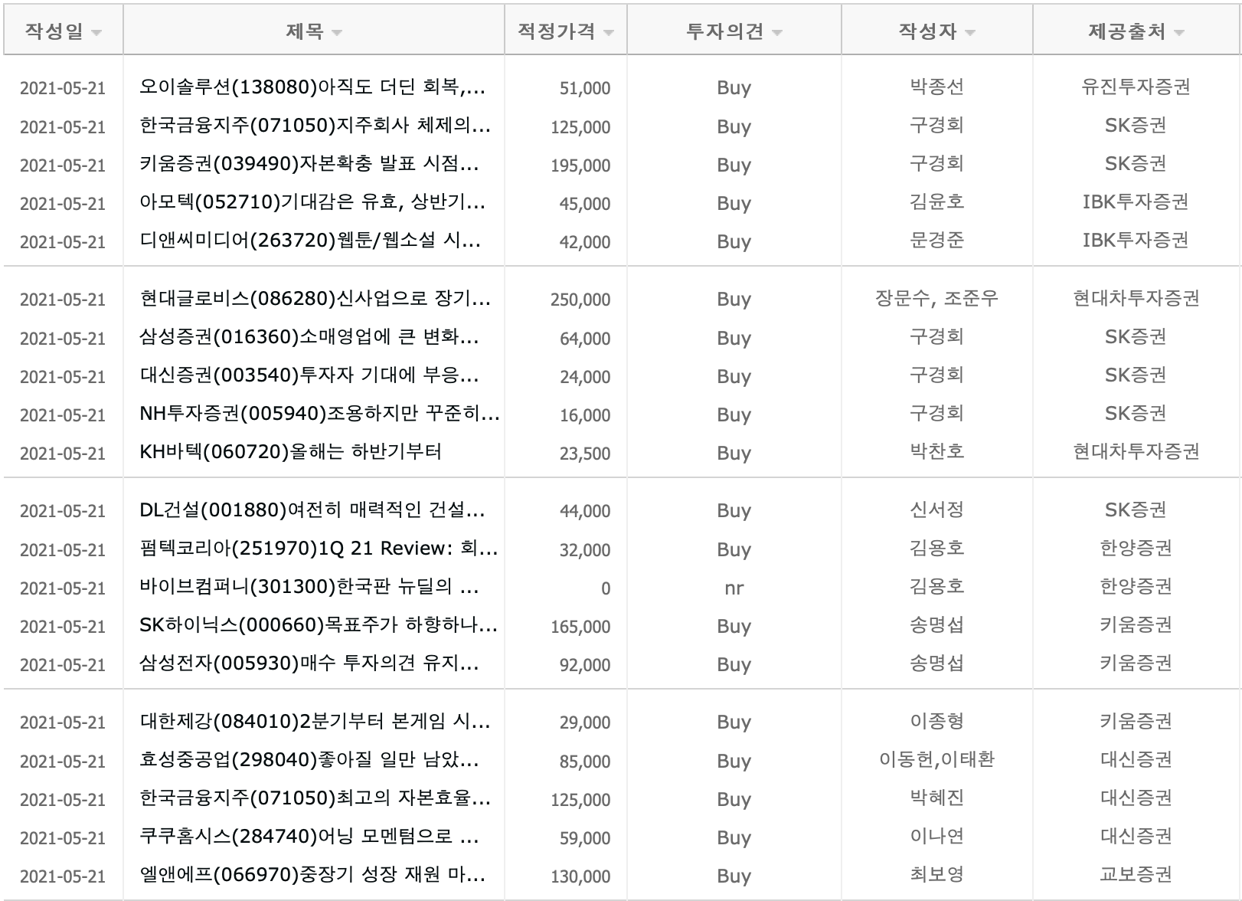Click author 김윤호
Viewport: 1242px width, 901px height.
936,201
